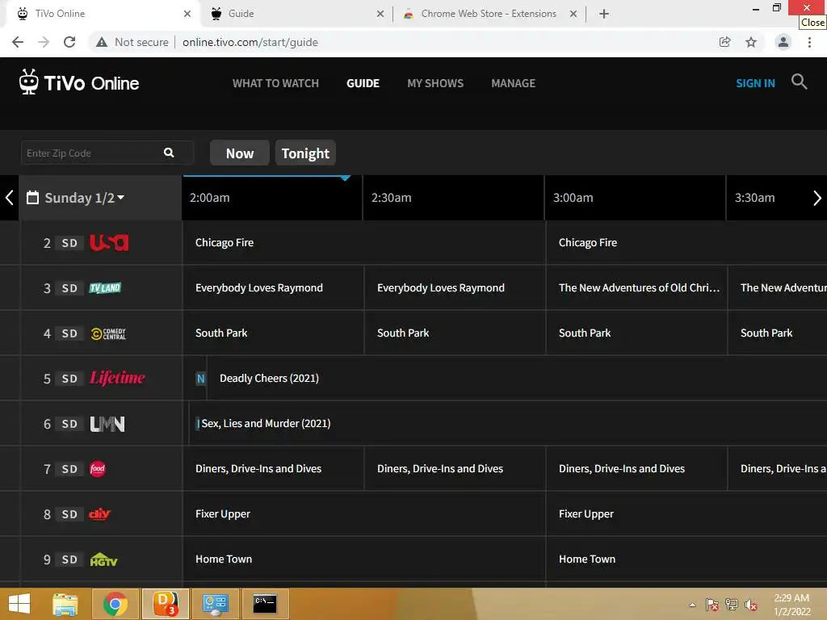This screenshot has width=827, height=620.
Task: Click the Tonight button
Action: click(x=305, y=153)
